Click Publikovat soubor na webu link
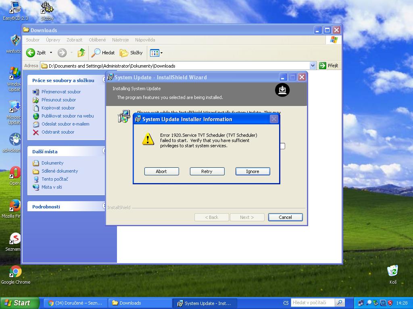This screenshot has height=309, width=413. 67,116
